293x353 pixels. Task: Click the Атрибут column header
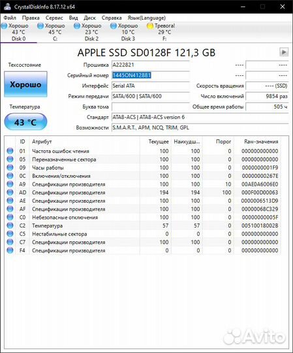(x=84, y=142)
